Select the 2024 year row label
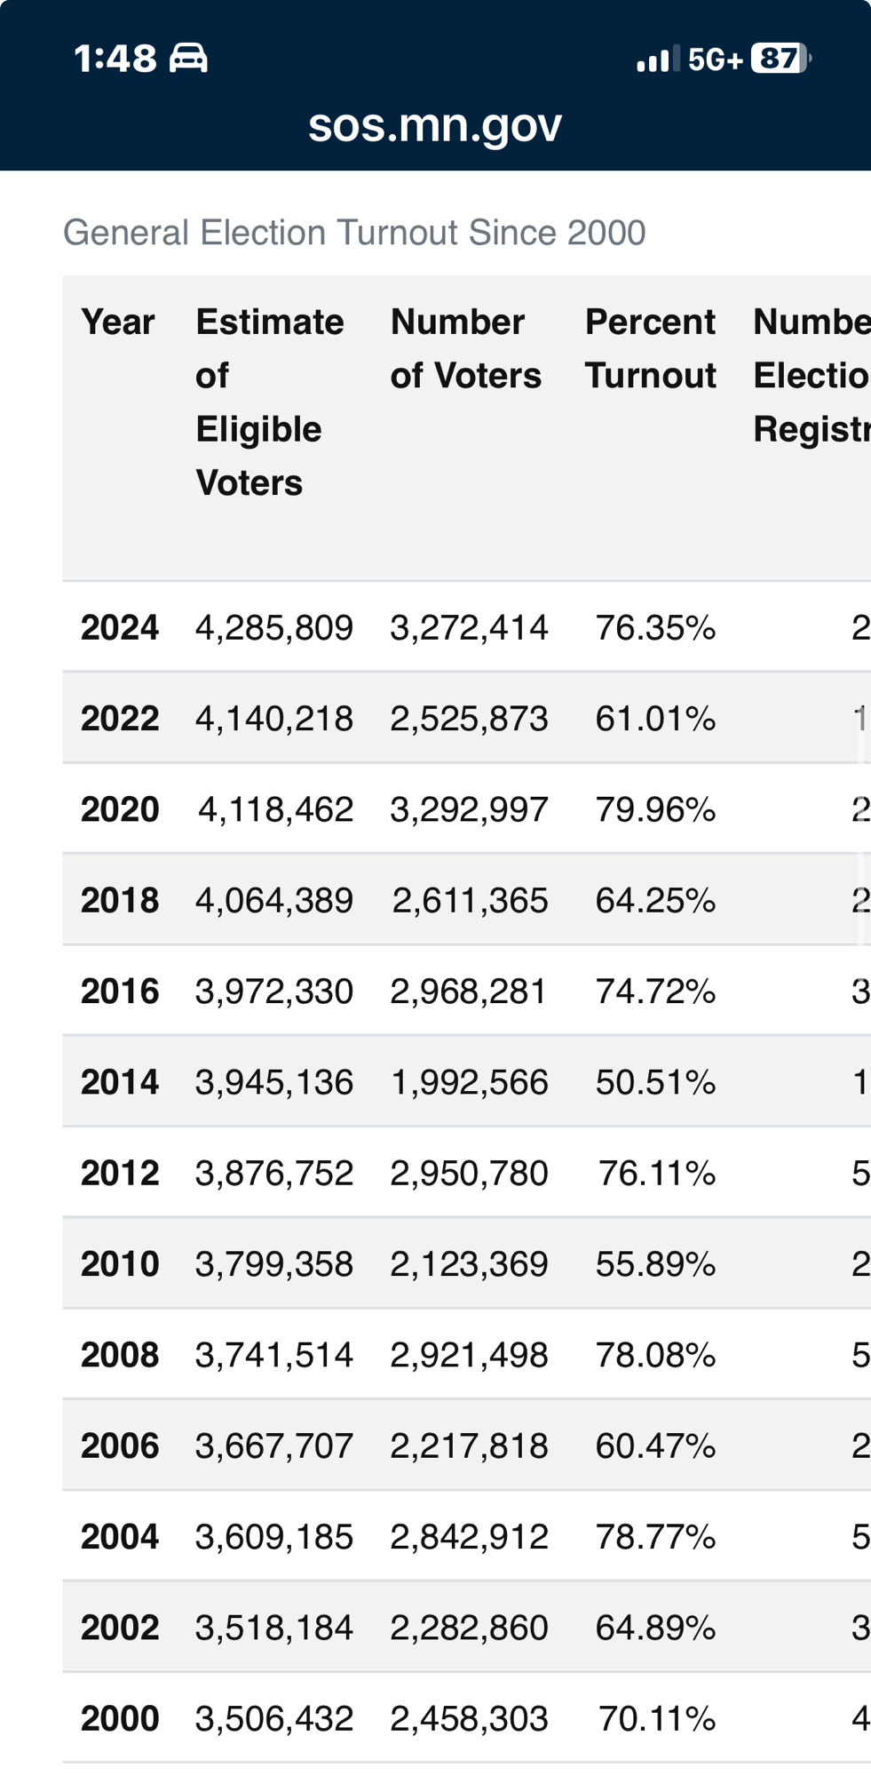 click(120, 628)
